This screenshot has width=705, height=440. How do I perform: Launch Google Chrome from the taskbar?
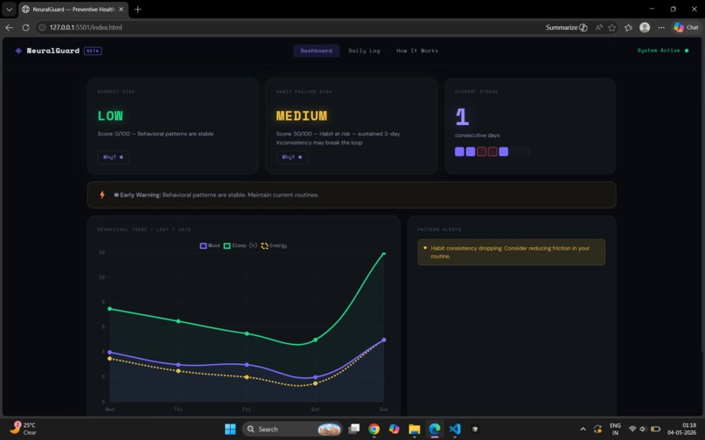pyautogui.click(x=374, y=430)
